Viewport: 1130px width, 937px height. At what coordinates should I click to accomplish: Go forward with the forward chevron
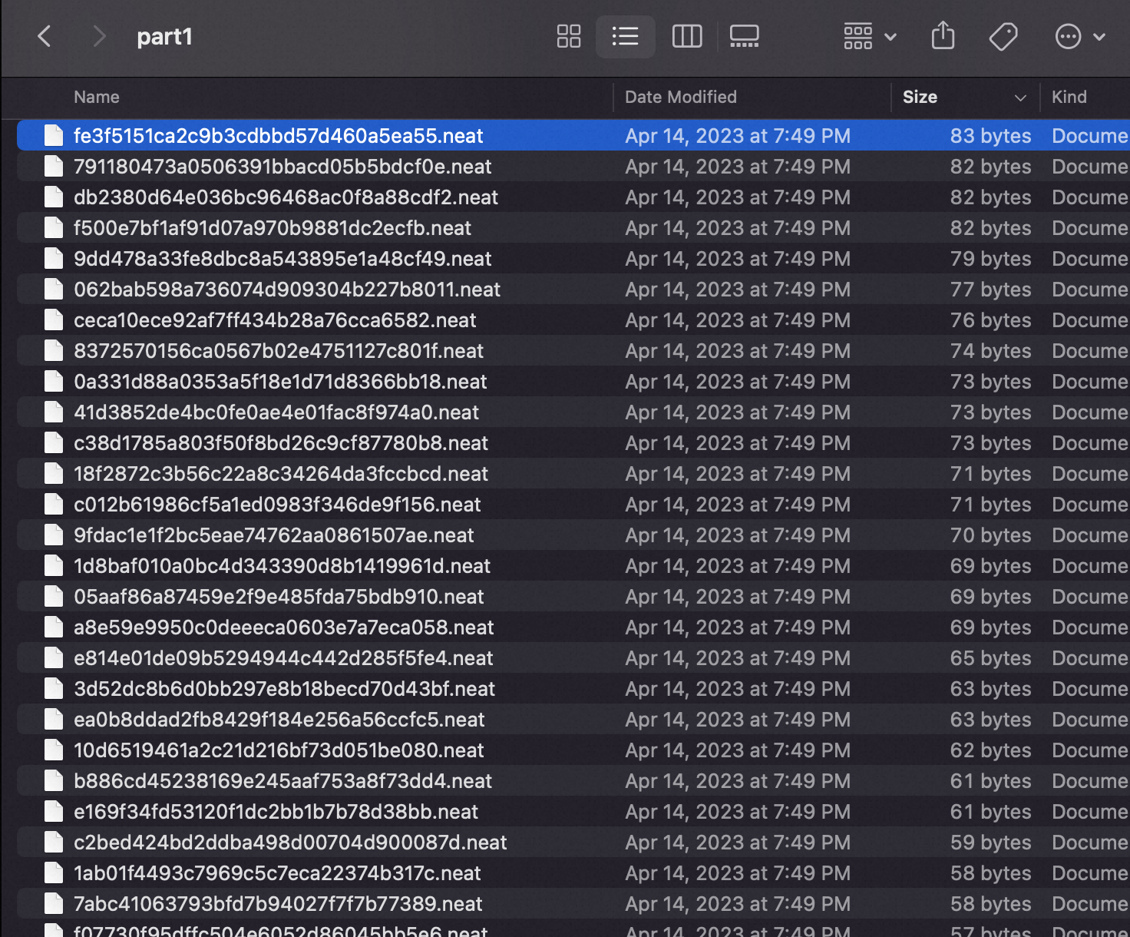click(x=98, y=36)
